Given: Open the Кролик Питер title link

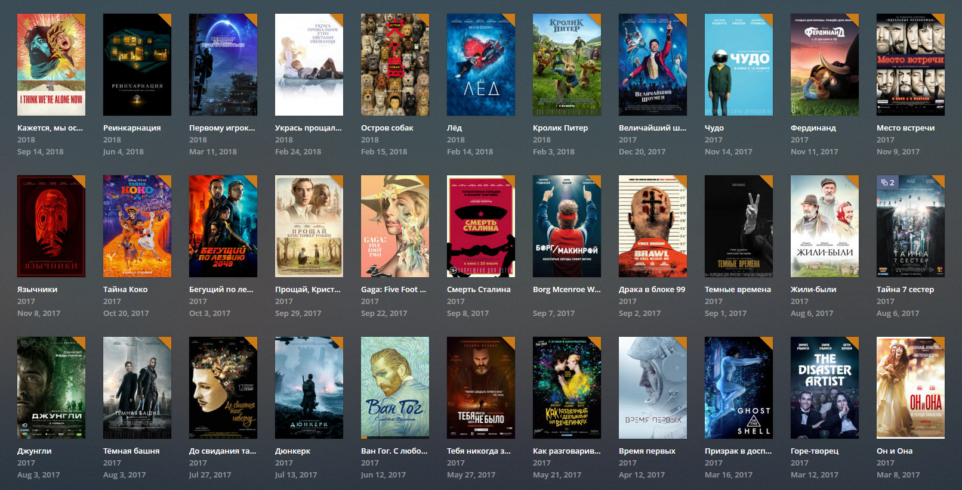Looking at the screenshot, I should coord(560,128).
